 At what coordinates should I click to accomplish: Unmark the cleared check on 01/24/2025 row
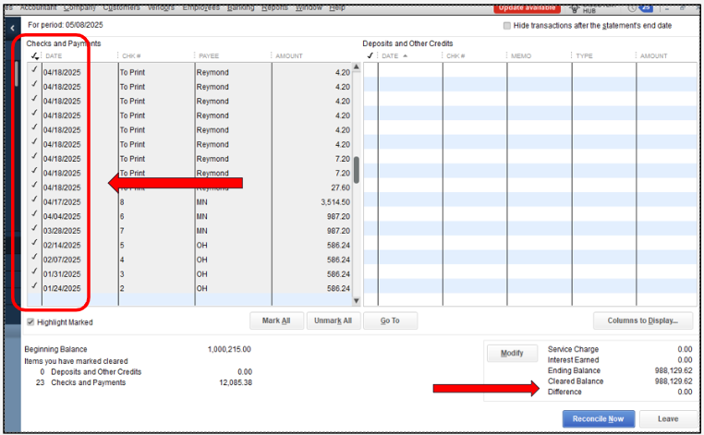click(34, 285)
